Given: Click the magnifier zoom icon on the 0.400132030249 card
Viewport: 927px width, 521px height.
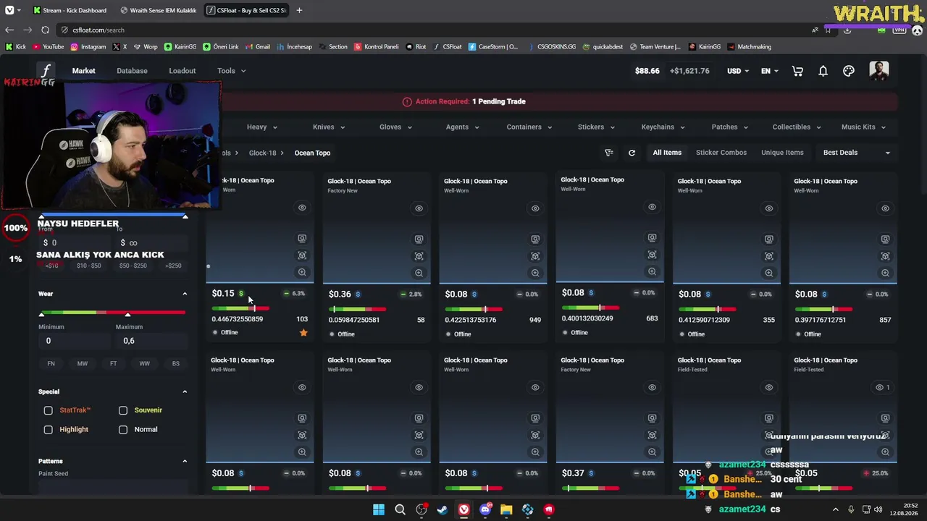Looking at the screenshot, I should (652, 272).
